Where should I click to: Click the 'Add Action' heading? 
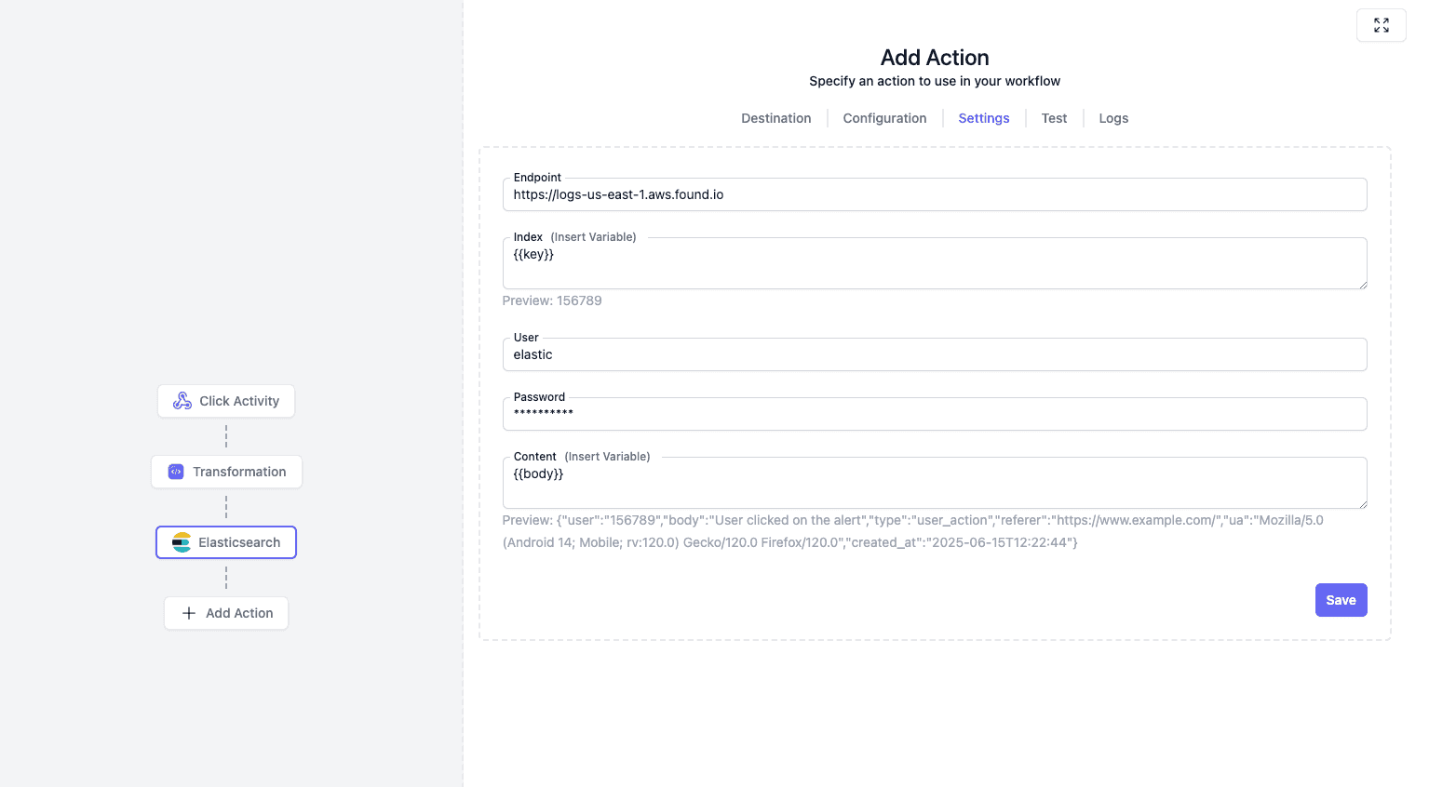pos(935,58)
